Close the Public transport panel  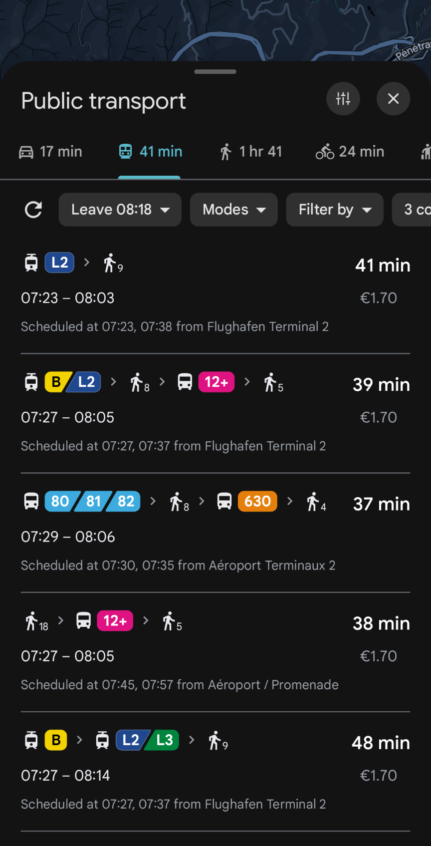click(393, 99)
